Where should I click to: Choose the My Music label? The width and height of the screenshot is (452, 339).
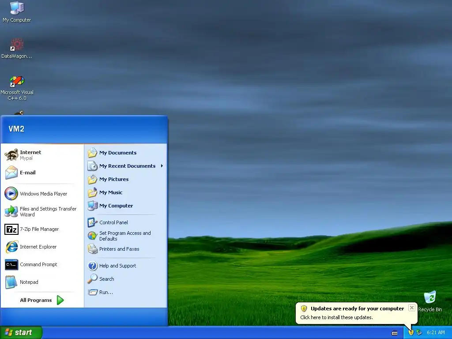111,192
